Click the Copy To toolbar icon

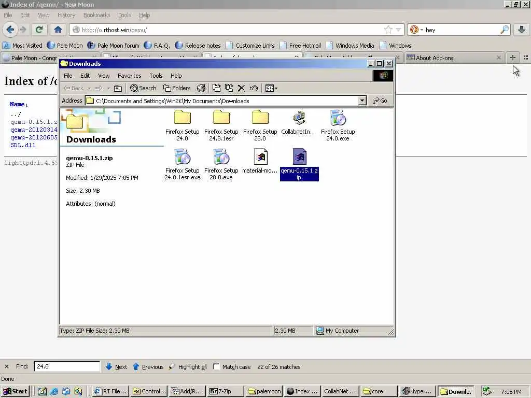pyautogui.click(x=229, y=88)
